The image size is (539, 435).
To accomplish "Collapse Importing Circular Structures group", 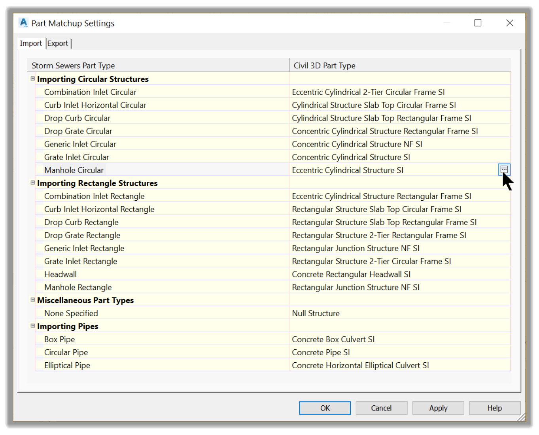I will coord(33,79).
